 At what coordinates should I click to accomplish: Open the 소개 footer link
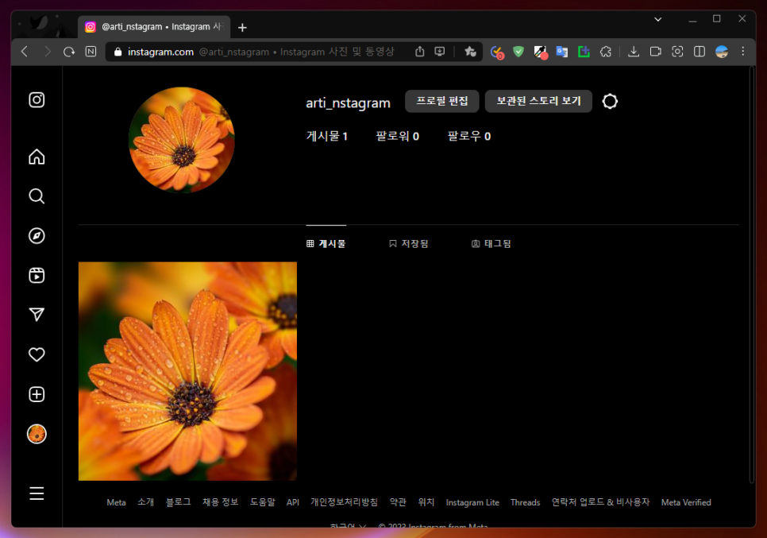click(146, 502)
